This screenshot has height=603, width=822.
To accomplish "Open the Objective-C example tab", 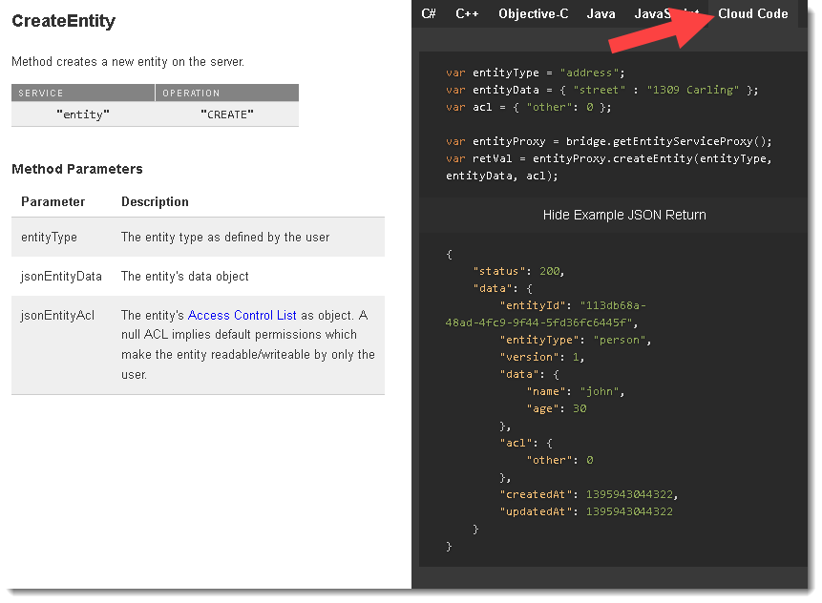I will (x=533, y=13).
